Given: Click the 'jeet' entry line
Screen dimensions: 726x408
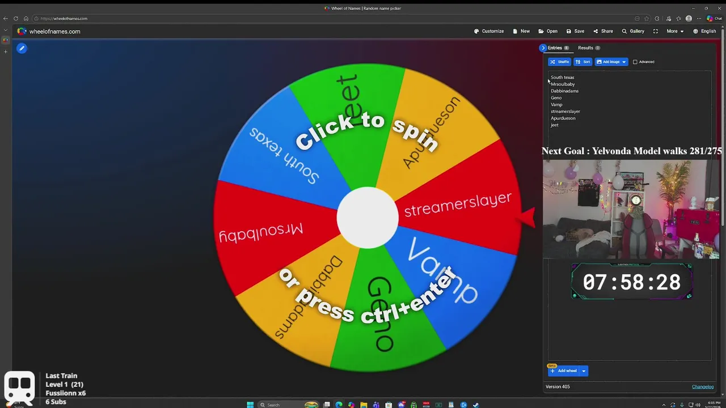Looking at the screenshot, I should click(555, 125).
